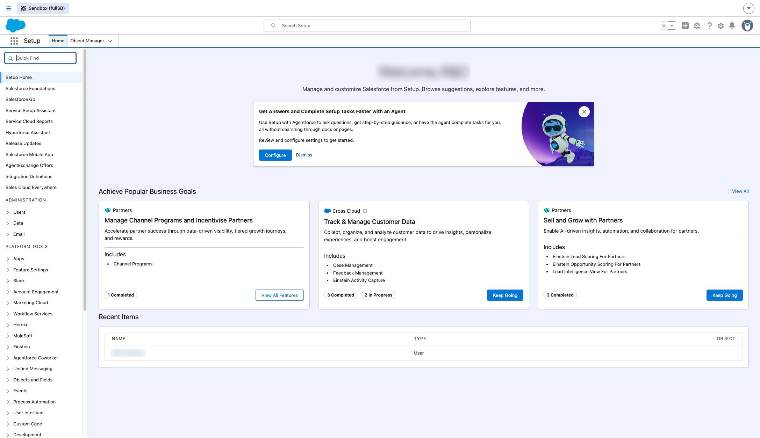The width and height of the screenshot is (760, 438).
Task: Open the App Launcher grid icon
Action: [x=14, y=41]
